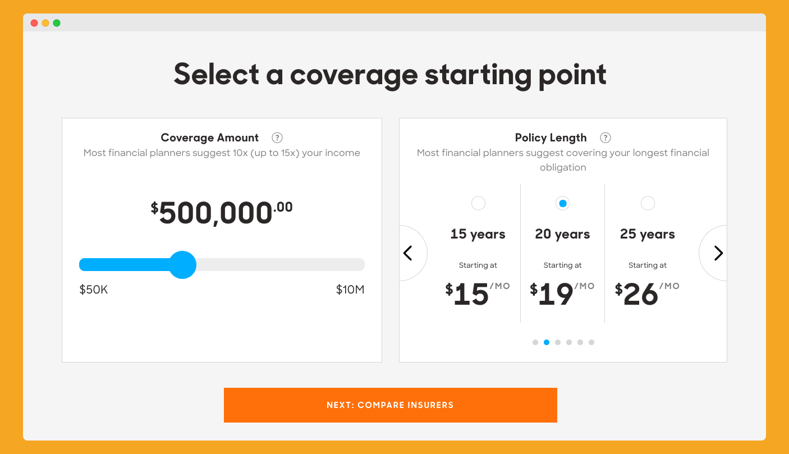This screenshot has height=454, width=789.
Task: Go to the fourth carousel page dot
Action: point(569,342)
